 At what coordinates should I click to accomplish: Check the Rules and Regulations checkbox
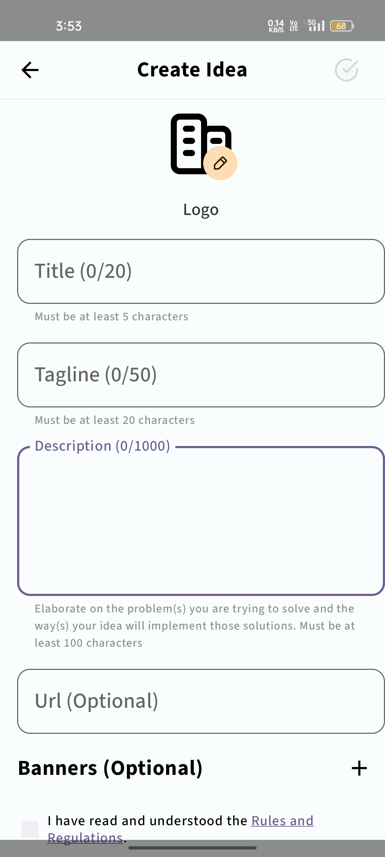pos(30,829)
